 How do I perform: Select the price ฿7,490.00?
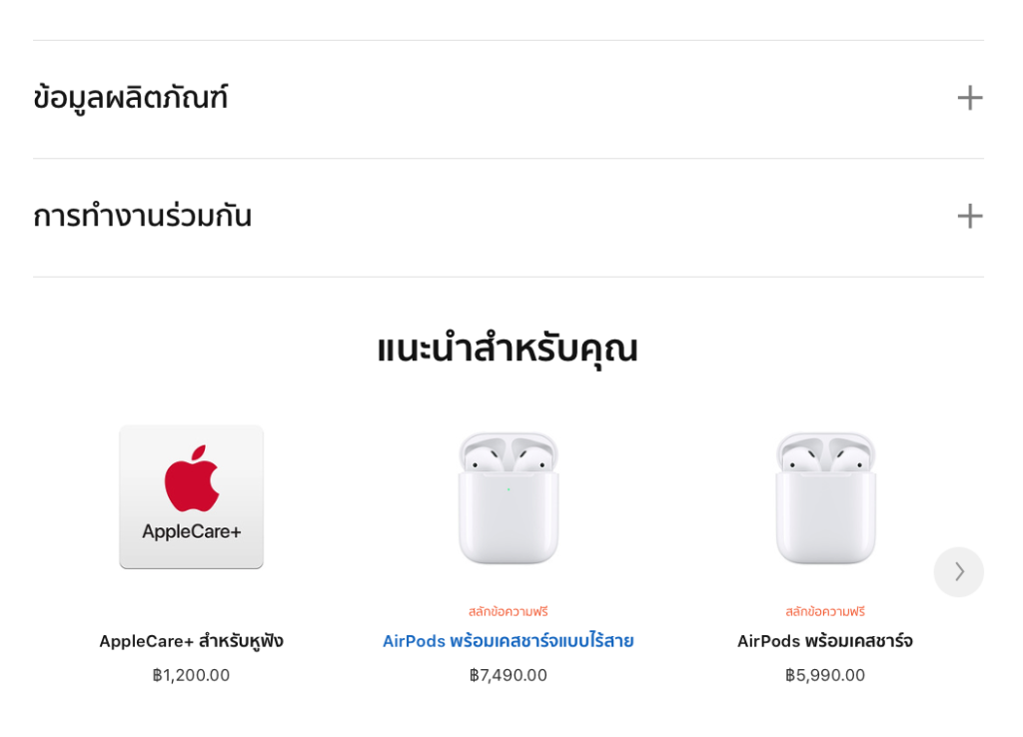point(508,674)
